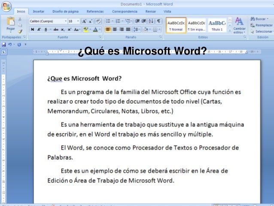Click the word "Palabras." in the document
Image resolution: width=274 pixels, height=206 pixels.
coord(60,157)
